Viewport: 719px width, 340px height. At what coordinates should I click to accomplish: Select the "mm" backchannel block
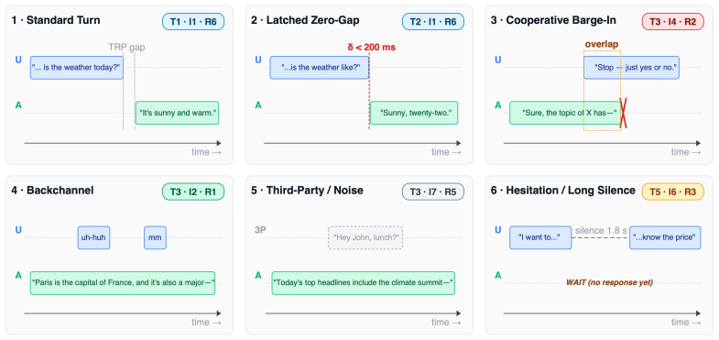[x=155, y=237]
